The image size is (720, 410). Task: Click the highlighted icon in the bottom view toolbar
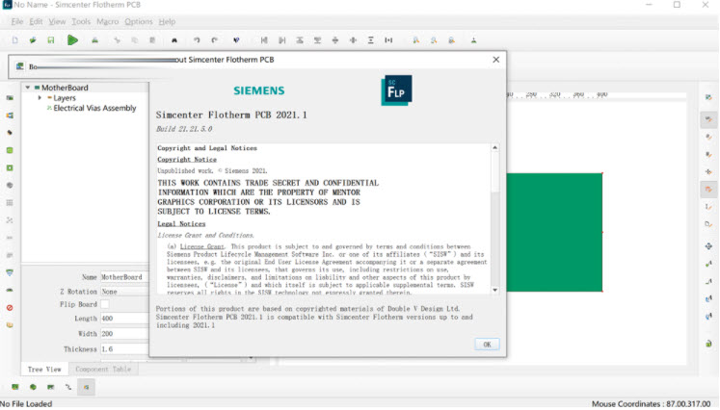86,388
